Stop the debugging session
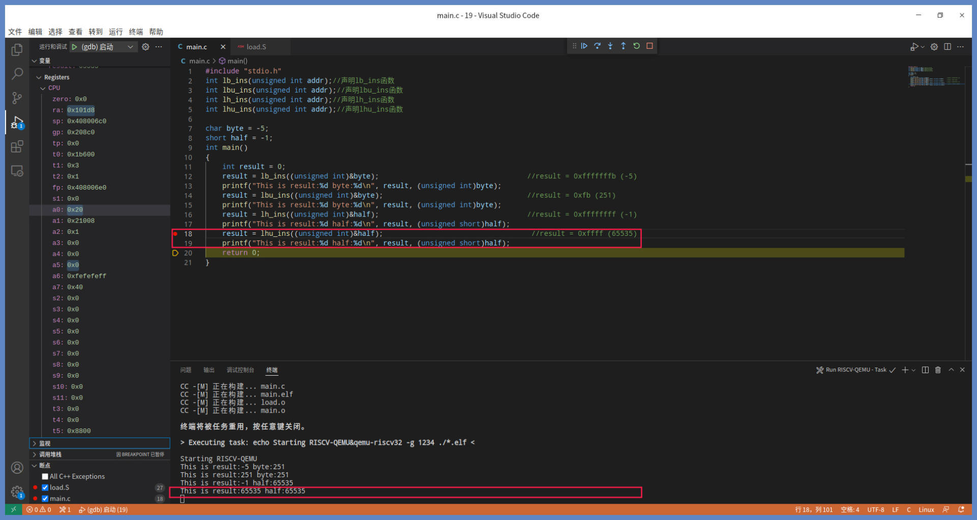Image resolution: width=977 pixels, height=520 pixels. tap(650, 46)
